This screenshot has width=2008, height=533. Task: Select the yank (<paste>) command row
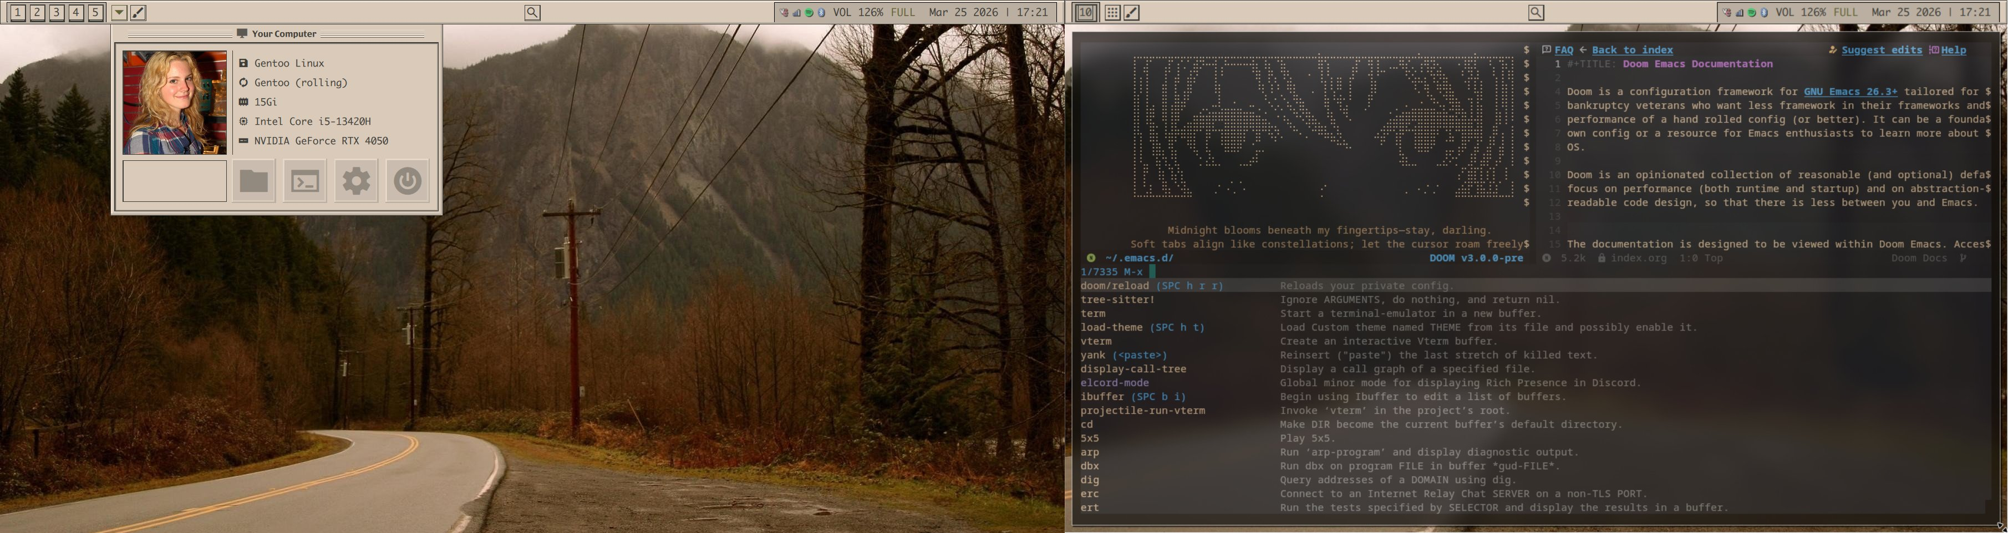click(x=1536, y=356)
